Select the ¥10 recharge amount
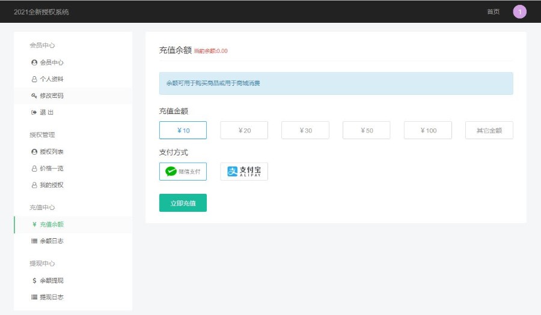 (x=183, y=130)
